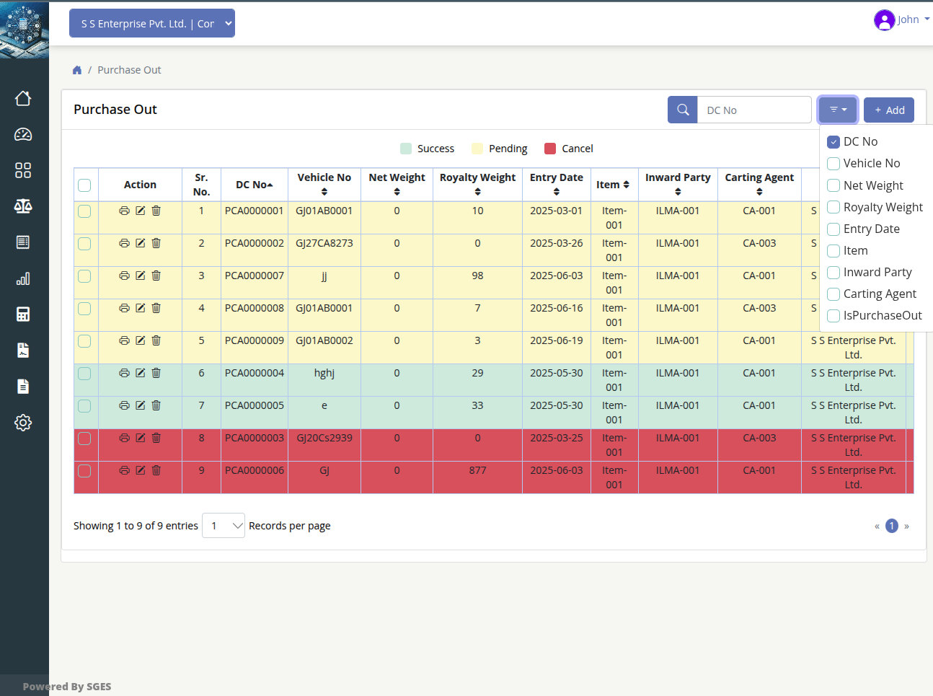Click the bar chart reports sidebar icon
The image size is (933, 696).
23,278
